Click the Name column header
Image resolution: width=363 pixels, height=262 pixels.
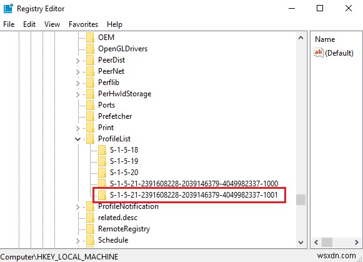[325, 39]
